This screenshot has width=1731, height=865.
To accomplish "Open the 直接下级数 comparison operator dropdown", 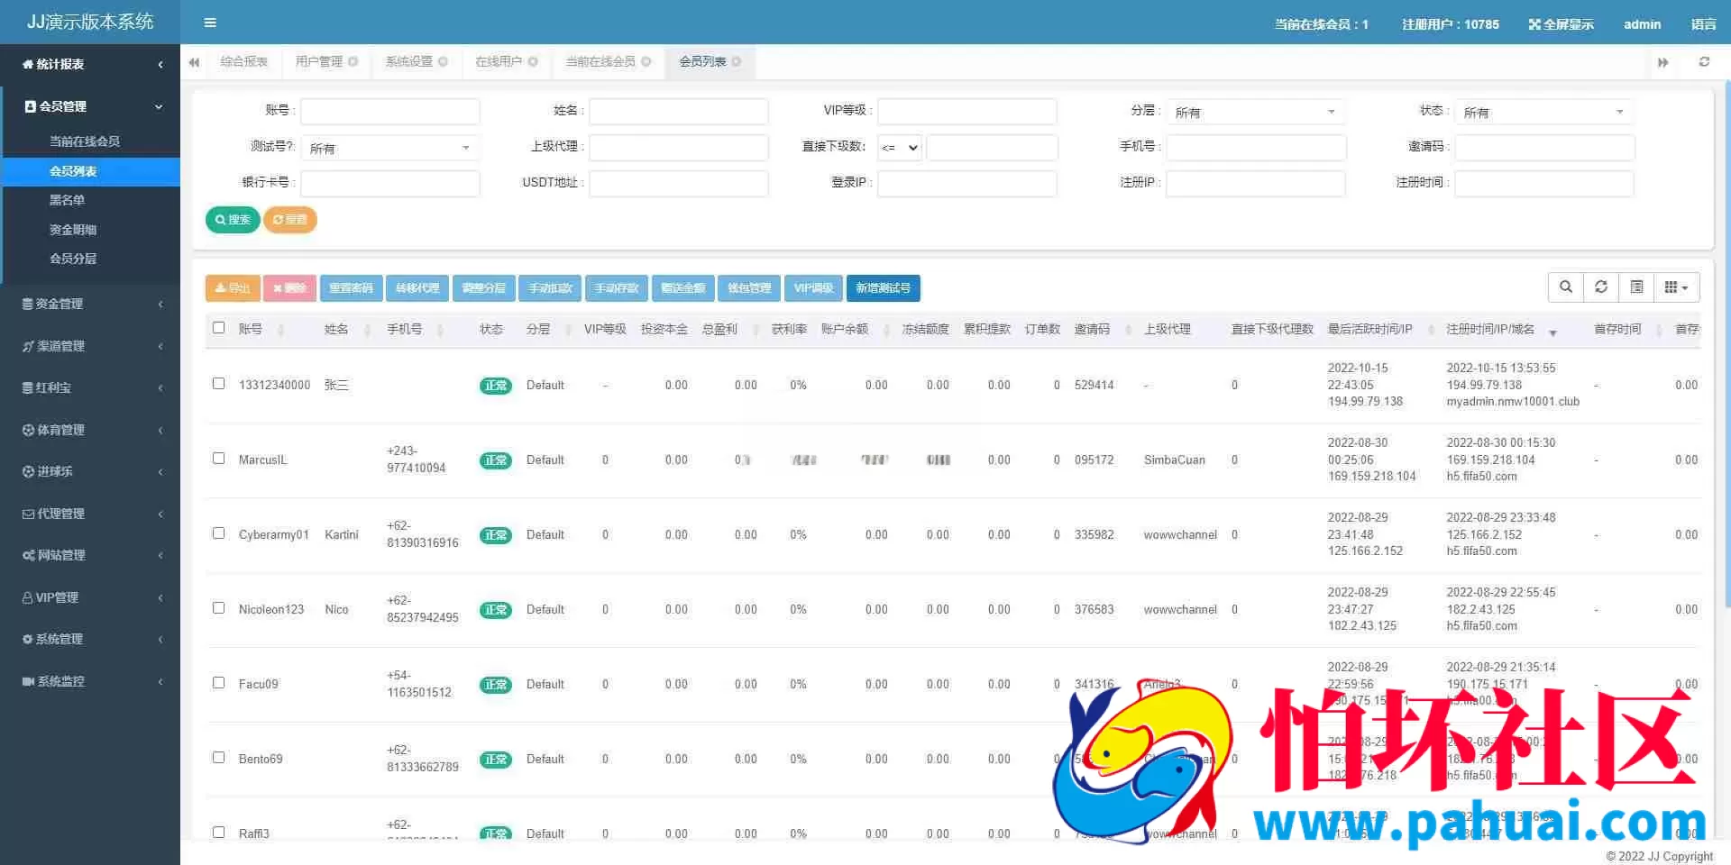I will coord(900,148).
